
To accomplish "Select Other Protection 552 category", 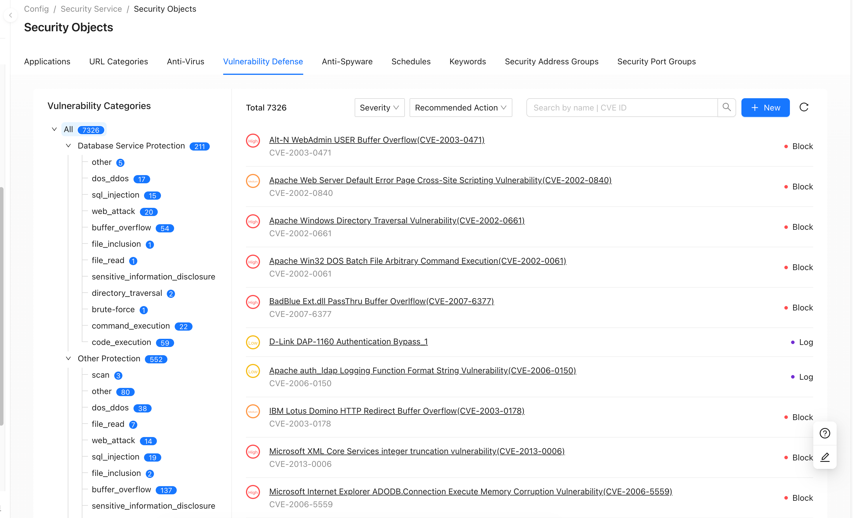I will click(x=123, y=358).
